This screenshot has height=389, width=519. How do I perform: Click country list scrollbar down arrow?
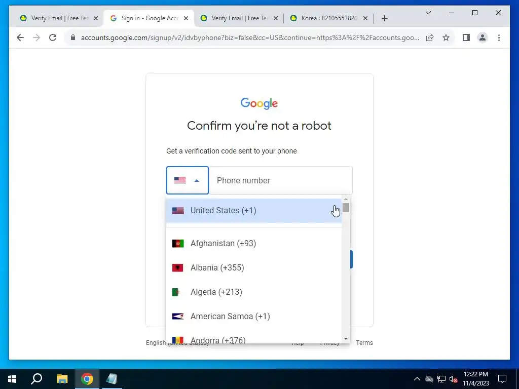point(346,339)
